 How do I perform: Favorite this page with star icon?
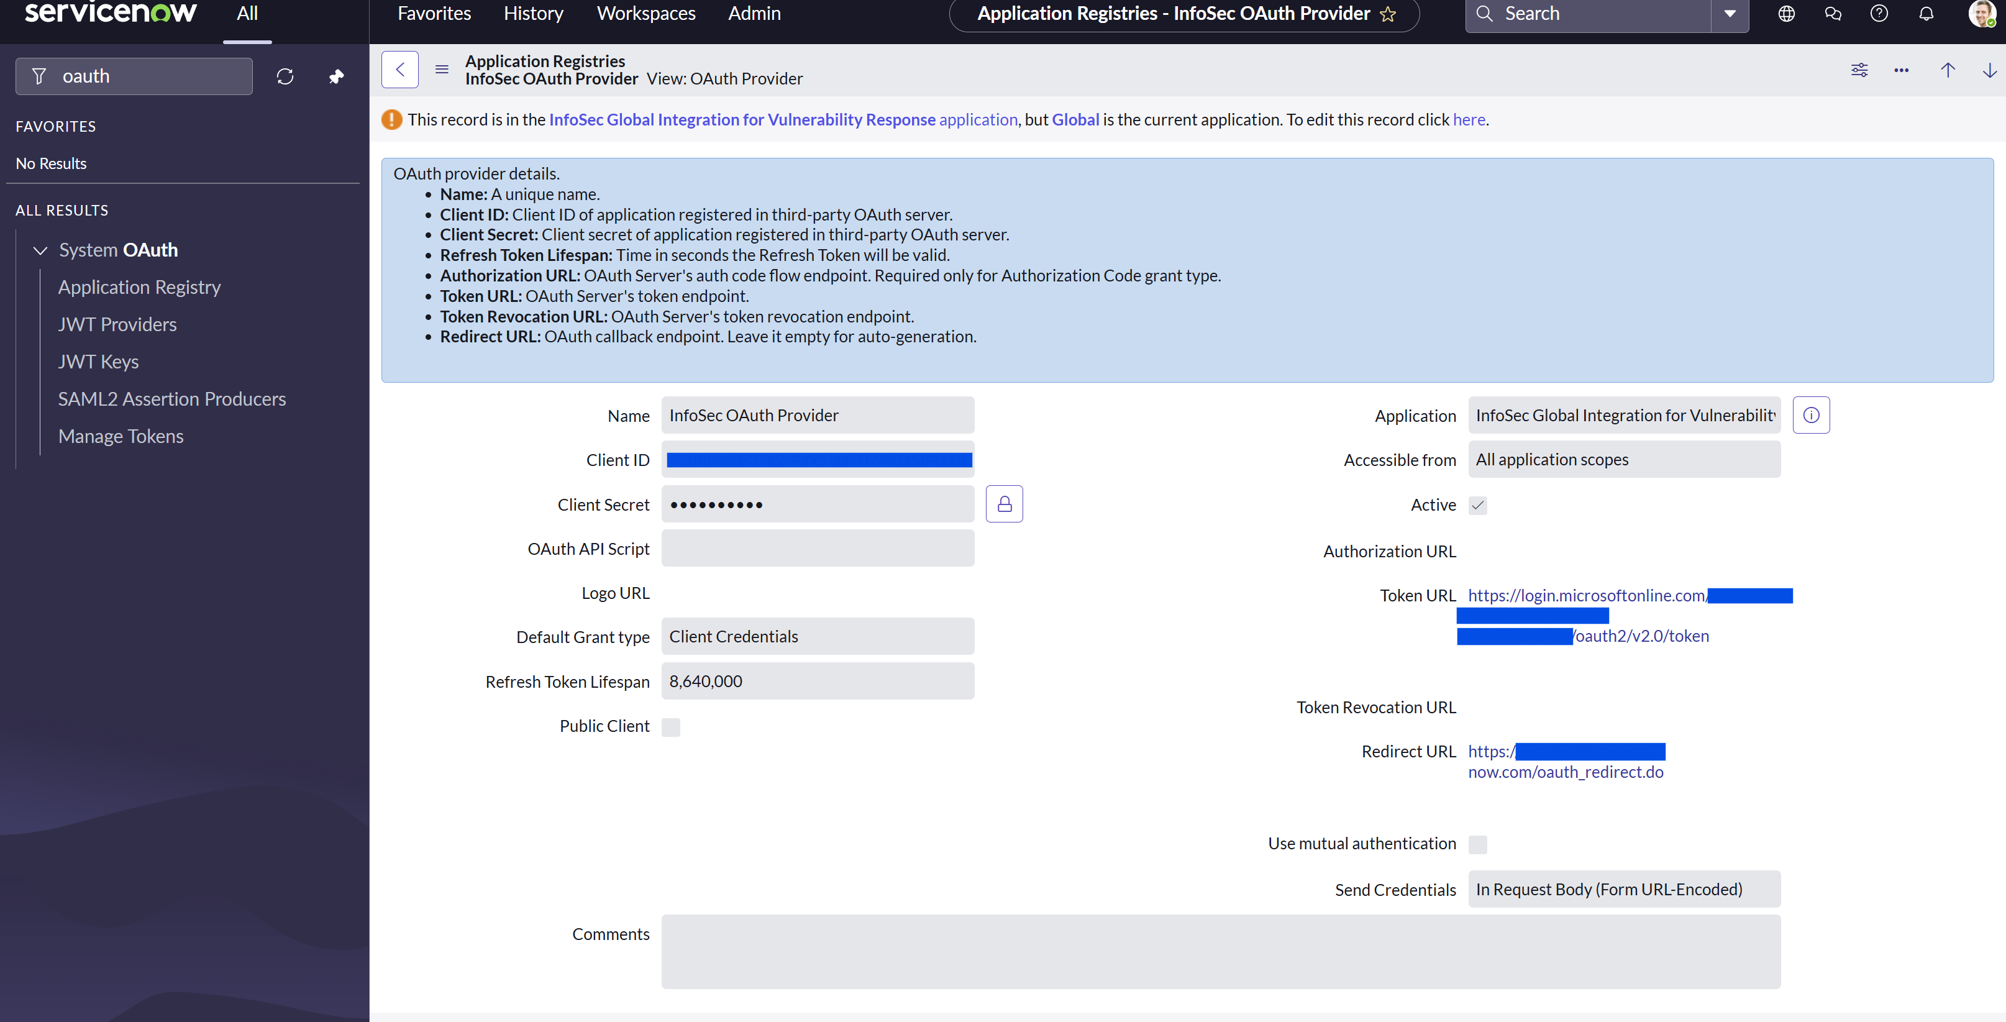[1388, 14]
